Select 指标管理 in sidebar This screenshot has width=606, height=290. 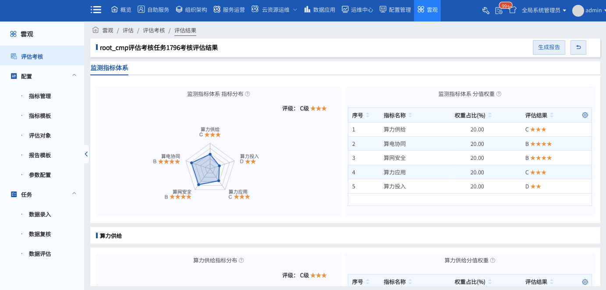tap(40, 96)
